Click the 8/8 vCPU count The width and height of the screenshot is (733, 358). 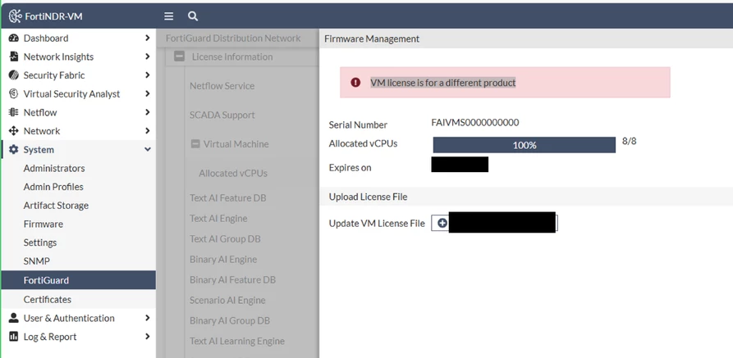pyautogui.click(x=629, y=141)
